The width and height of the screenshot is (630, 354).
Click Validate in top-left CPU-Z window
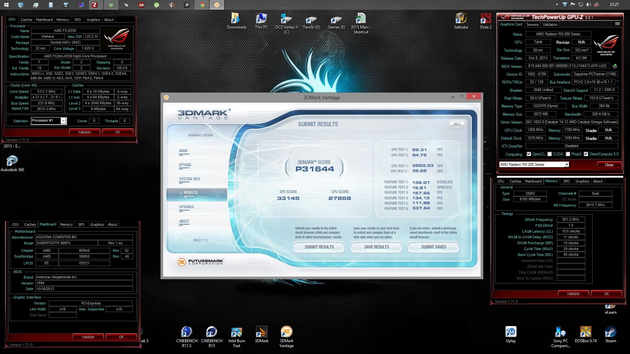point(84,132)
